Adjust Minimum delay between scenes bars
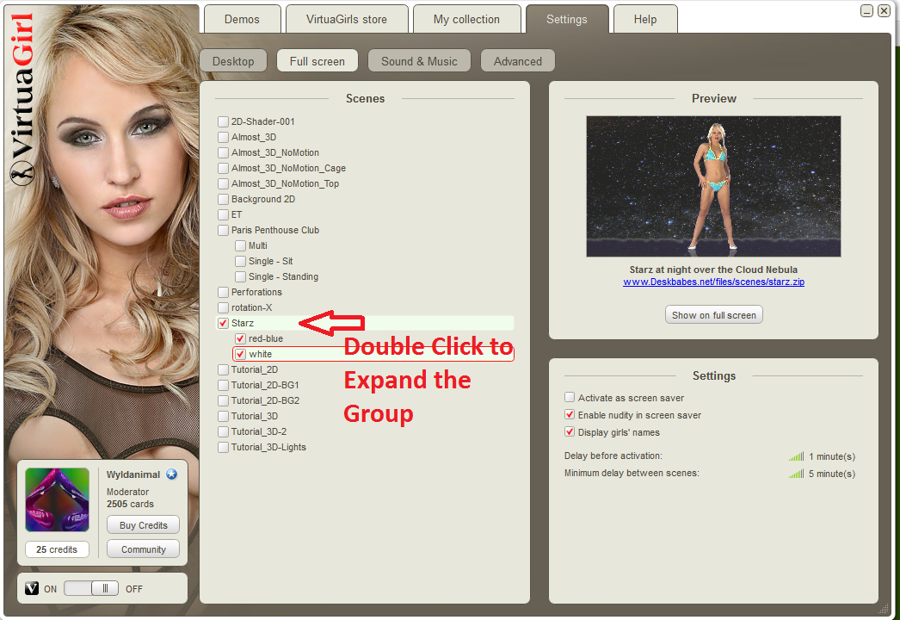Image resolution: width=900 pixels, height=620 pixels. (796, 474)
